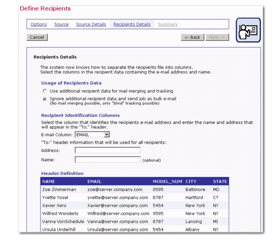
Task: Open the Summary tab
Action: tap(168, 24)
